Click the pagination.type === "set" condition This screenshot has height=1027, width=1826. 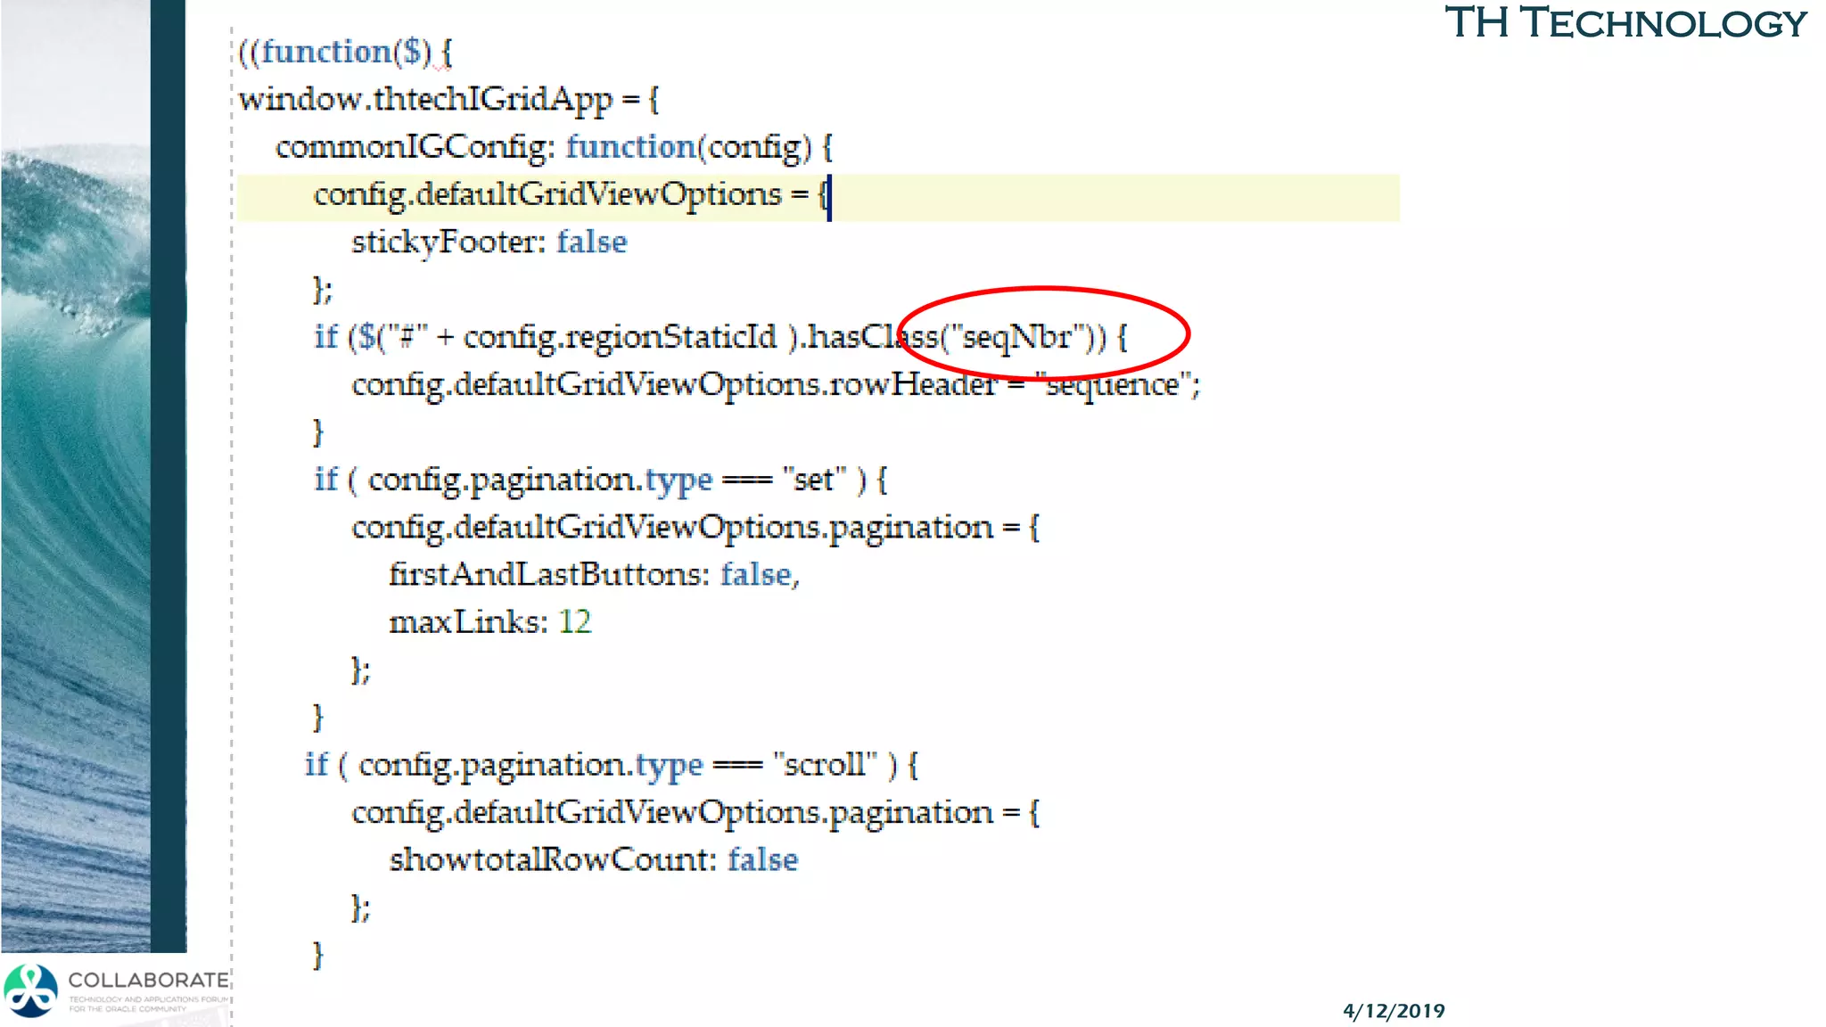click(x=600, y=480)
